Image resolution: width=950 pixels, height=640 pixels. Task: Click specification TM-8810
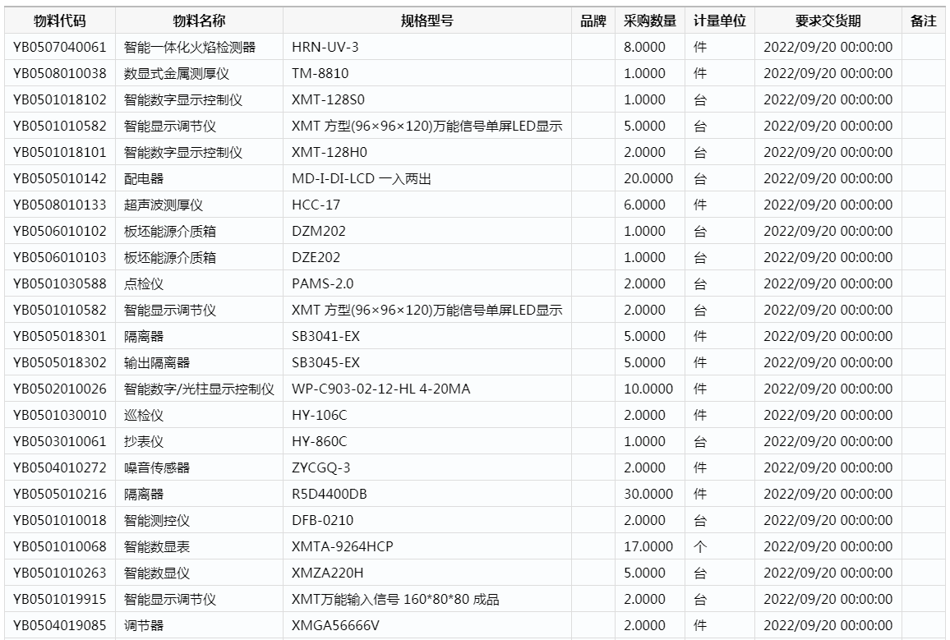[x=321, y=73]
